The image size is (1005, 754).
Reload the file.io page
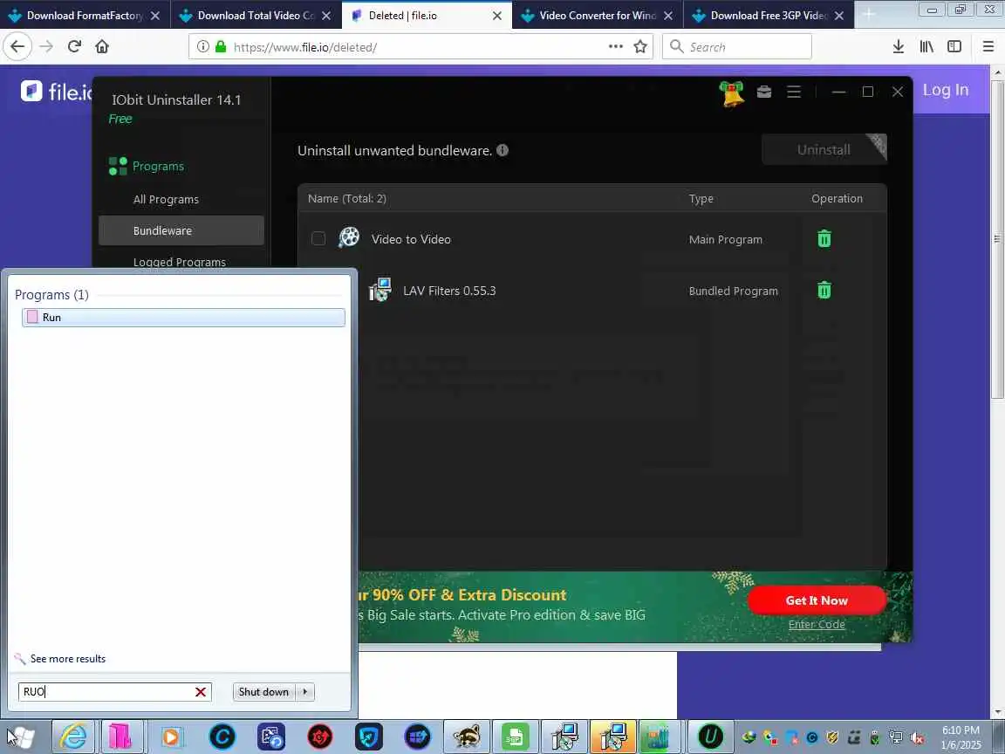[x=74, y=46]
